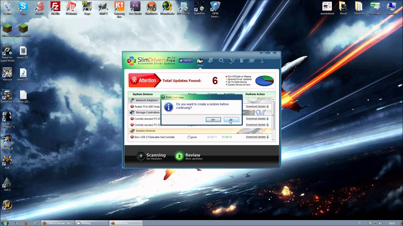This screenshot has height=226, width=403.
Task: Open the Downloads folder shortcut on desktop
Action: [375, 8]
